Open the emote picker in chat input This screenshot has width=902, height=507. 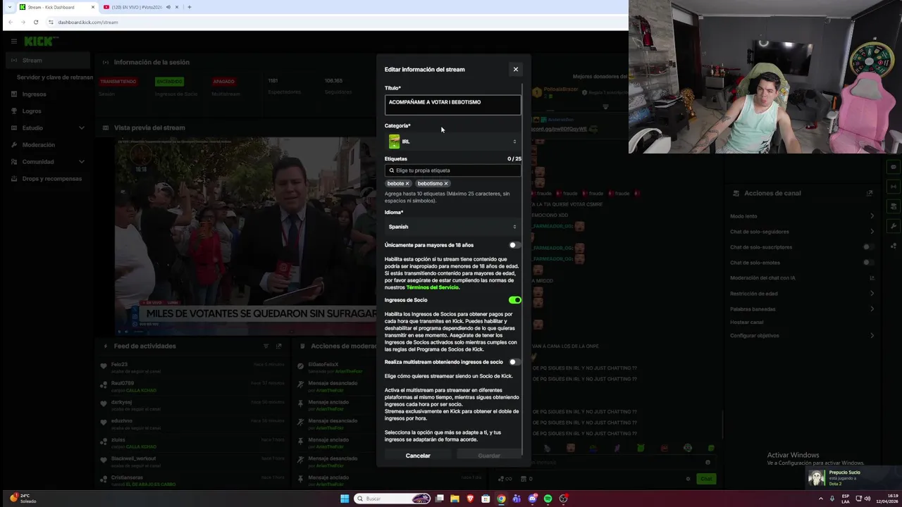click(x=708, y=463)
